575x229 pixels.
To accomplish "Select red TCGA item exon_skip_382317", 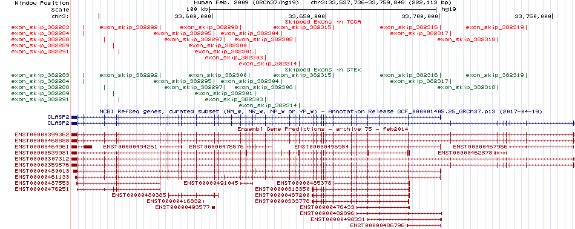I will 419,33.
